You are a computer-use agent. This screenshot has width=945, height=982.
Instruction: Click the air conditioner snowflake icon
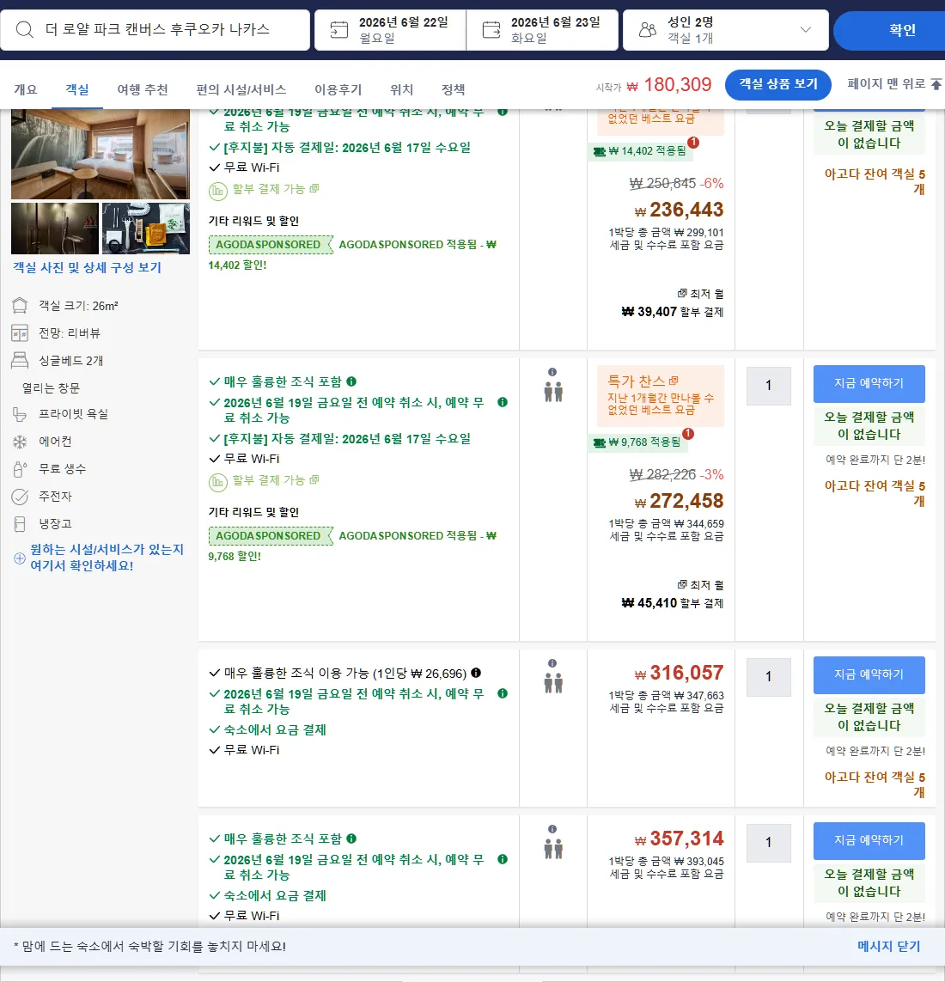coord(20,442)
